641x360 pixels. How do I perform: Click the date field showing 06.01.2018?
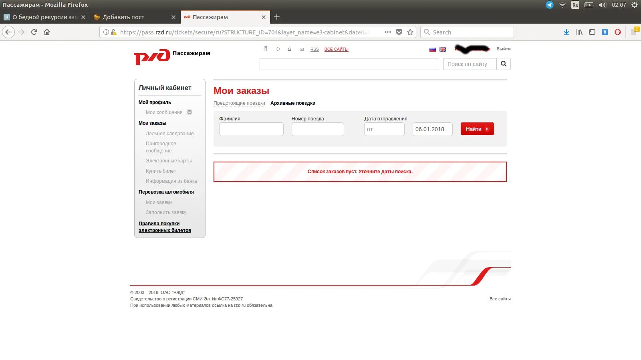433,129
